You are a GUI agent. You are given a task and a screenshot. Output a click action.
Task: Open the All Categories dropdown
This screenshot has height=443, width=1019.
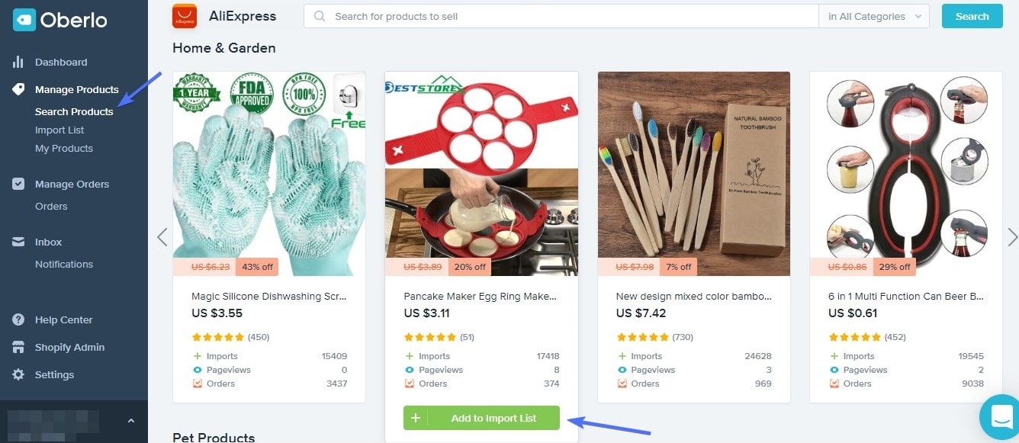[x=873, y=16]
